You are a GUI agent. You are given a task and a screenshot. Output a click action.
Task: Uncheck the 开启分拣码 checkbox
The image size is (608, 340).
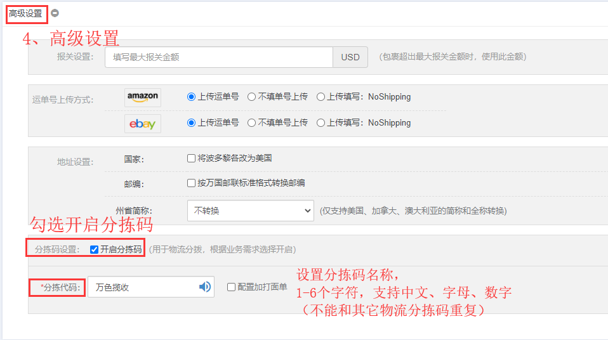pyautogui.click(x=94, y=249)
